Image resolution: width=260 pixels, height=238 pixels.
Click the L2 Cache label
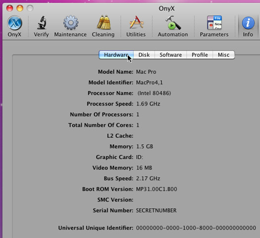120,136
